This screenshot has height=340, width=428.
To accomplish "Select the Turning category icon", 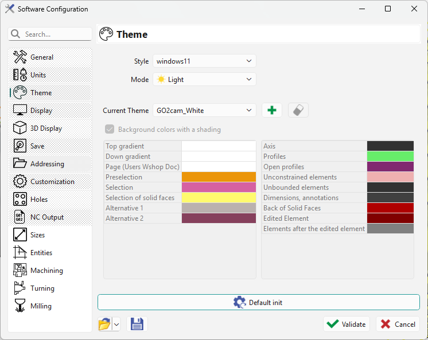I will [x=20, y=288].
